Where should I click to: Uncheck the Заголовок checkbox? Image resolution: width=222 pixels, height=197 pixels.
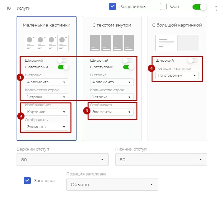(x=27, y=180)
